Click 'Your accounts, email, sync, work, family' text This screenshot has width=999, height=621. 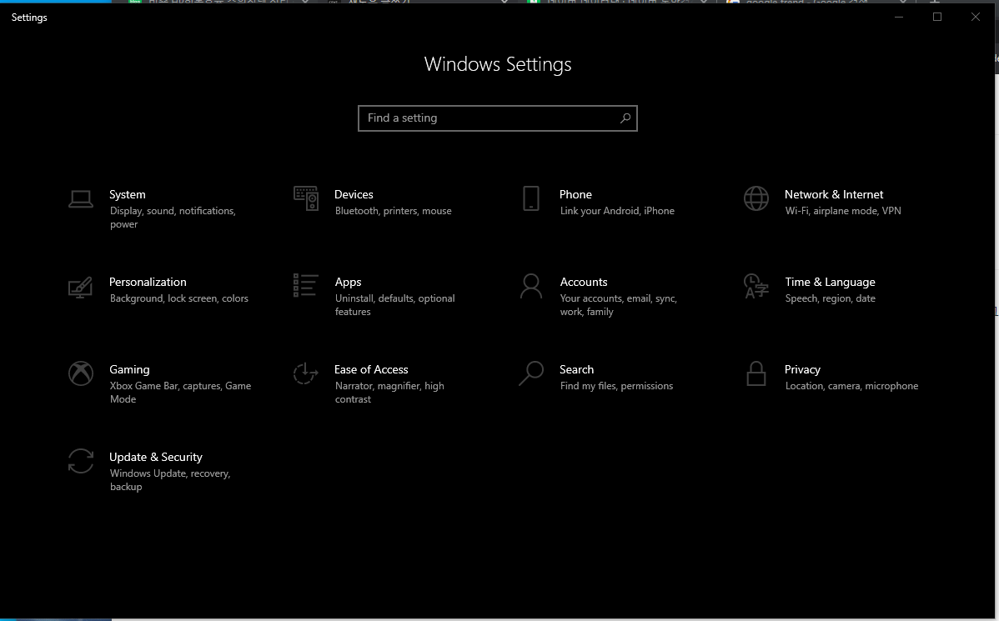(x=619, y=305)
